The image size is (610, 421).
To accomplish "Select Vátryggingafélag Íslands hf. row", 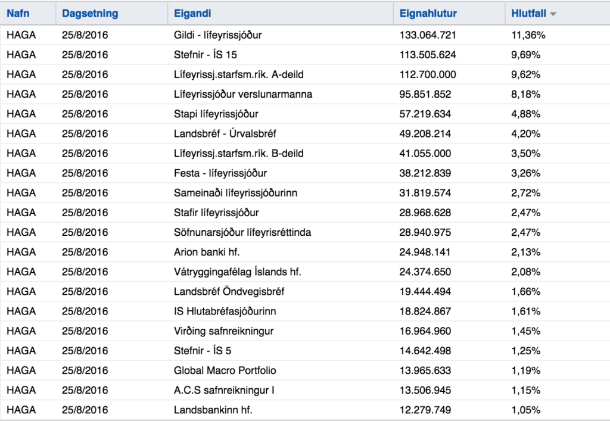I will pyautogui.click(x=305, y=272).
